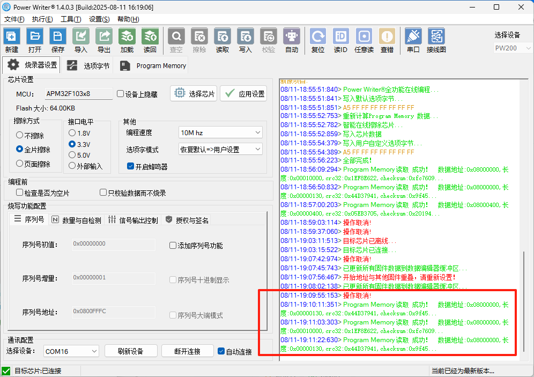This screenshot has width=534, height=377.
Task: Open the 工具(T) menu
Action: (x=71, y=19)
